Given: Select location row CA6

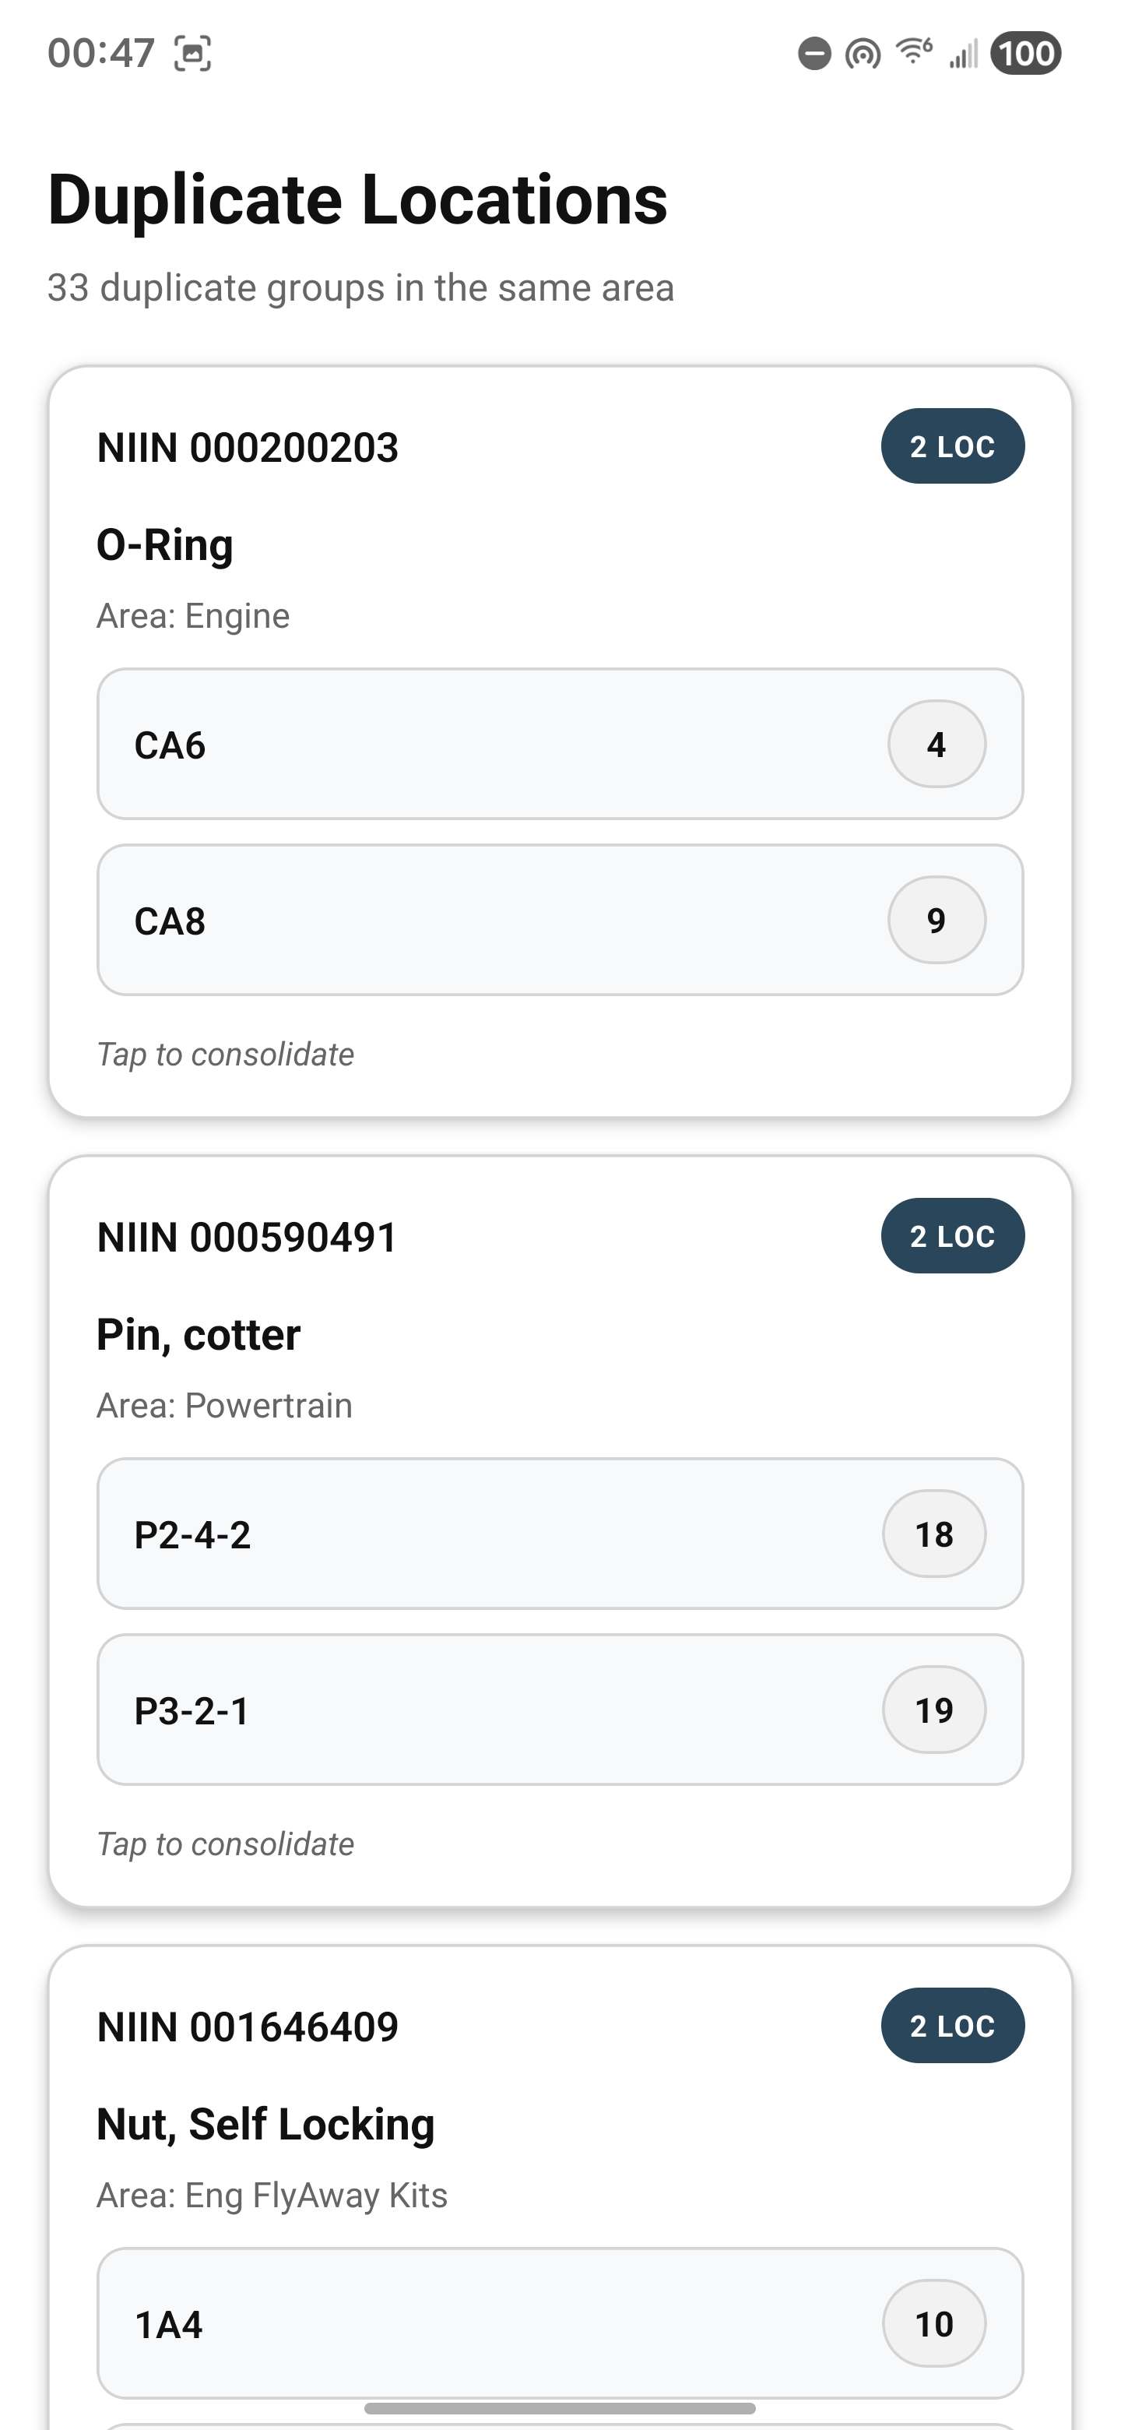Looking at the screenshot, I should click(x=490, y=745).
